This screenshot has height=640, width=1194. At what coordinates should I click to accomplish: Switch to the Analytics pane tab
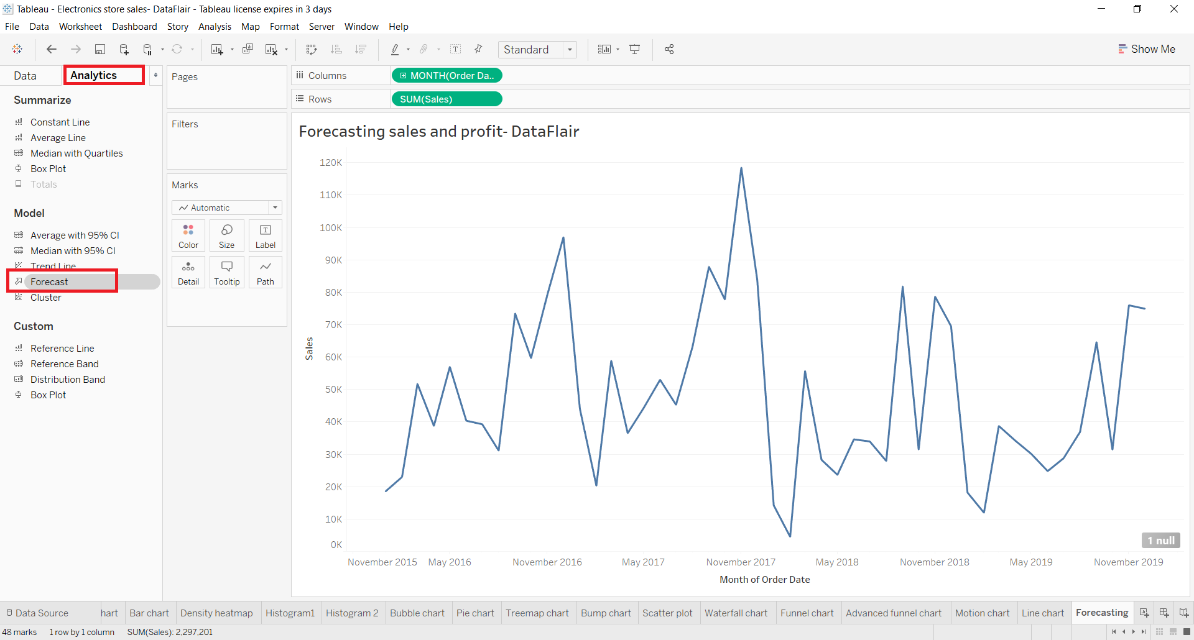(x=104, y=75)
